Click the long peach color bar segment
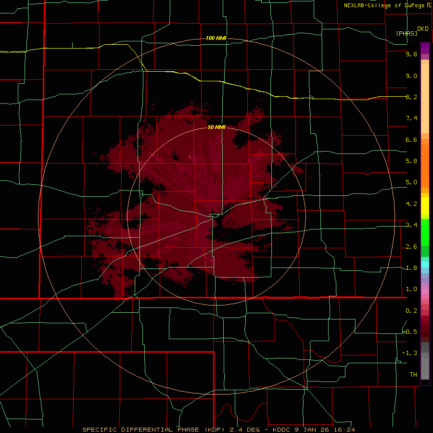The height and width of the screenshot is (433, 433). click(425, 99)
